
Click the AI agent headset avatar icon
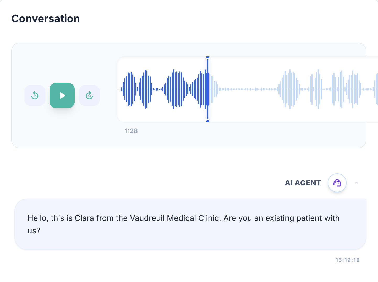click(337, 183)
